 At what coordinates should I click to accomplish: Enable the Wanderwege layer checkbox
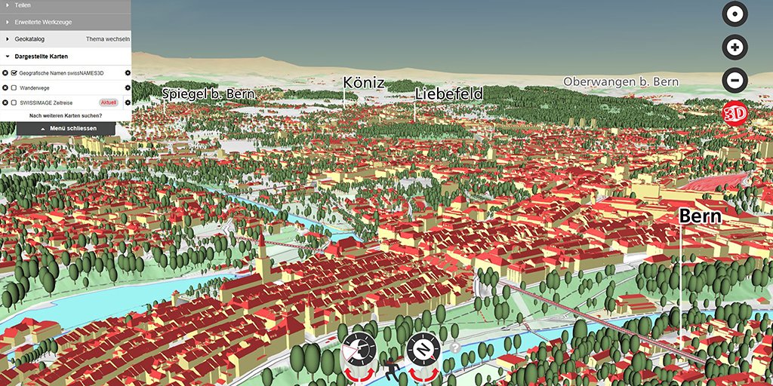pos(14,88)
